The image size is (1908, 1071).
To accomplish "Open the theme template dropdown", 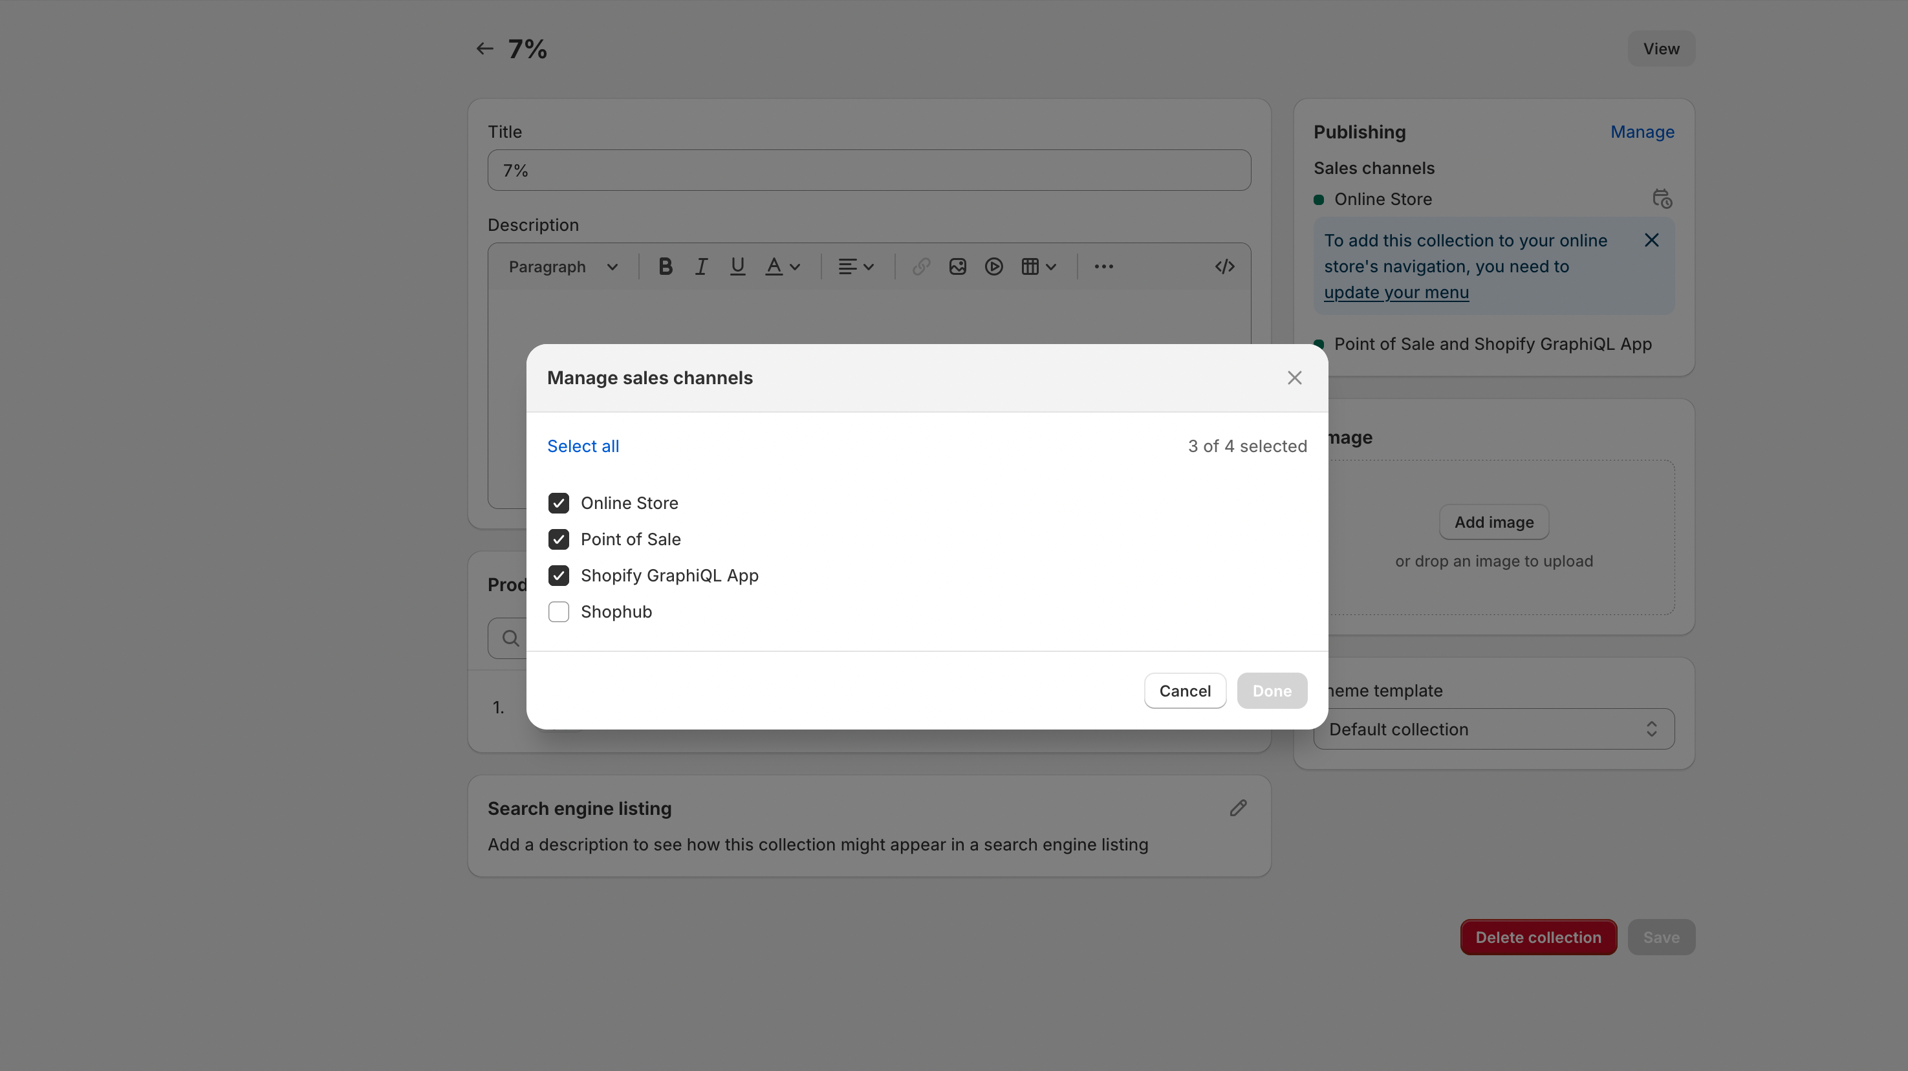I will 1493,729.
